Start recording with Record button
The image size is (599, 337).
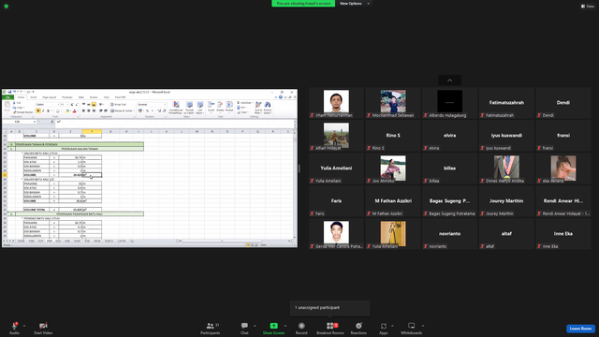click(301, 328)
